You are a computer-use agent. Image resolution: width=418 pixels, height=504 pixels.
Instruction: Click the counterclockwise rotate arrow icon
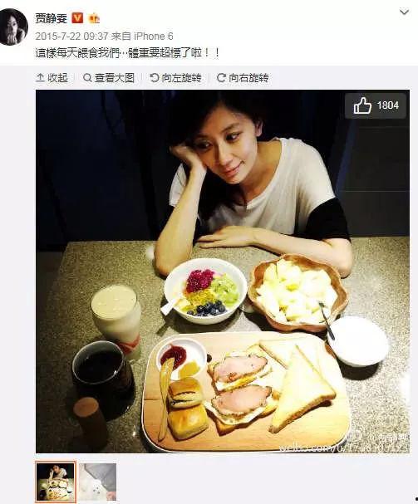coord(155,78)
